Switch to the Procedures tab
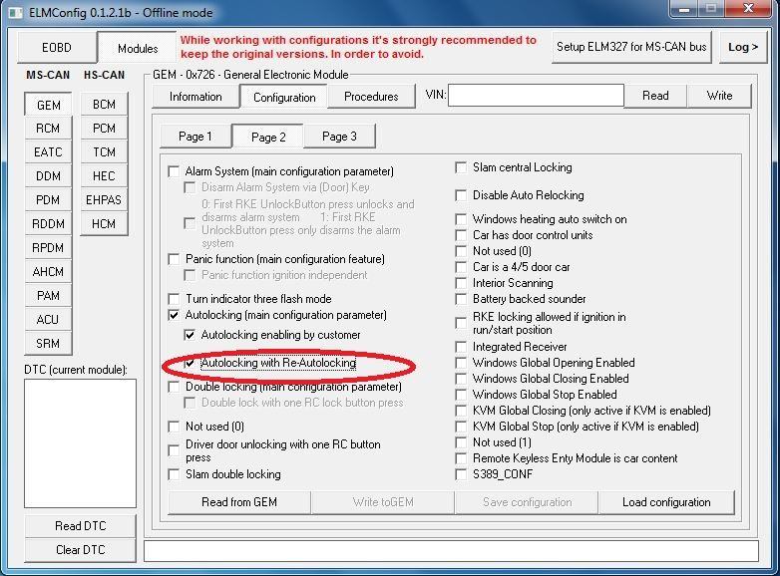 pyautogui.click(x=371, y=97)
